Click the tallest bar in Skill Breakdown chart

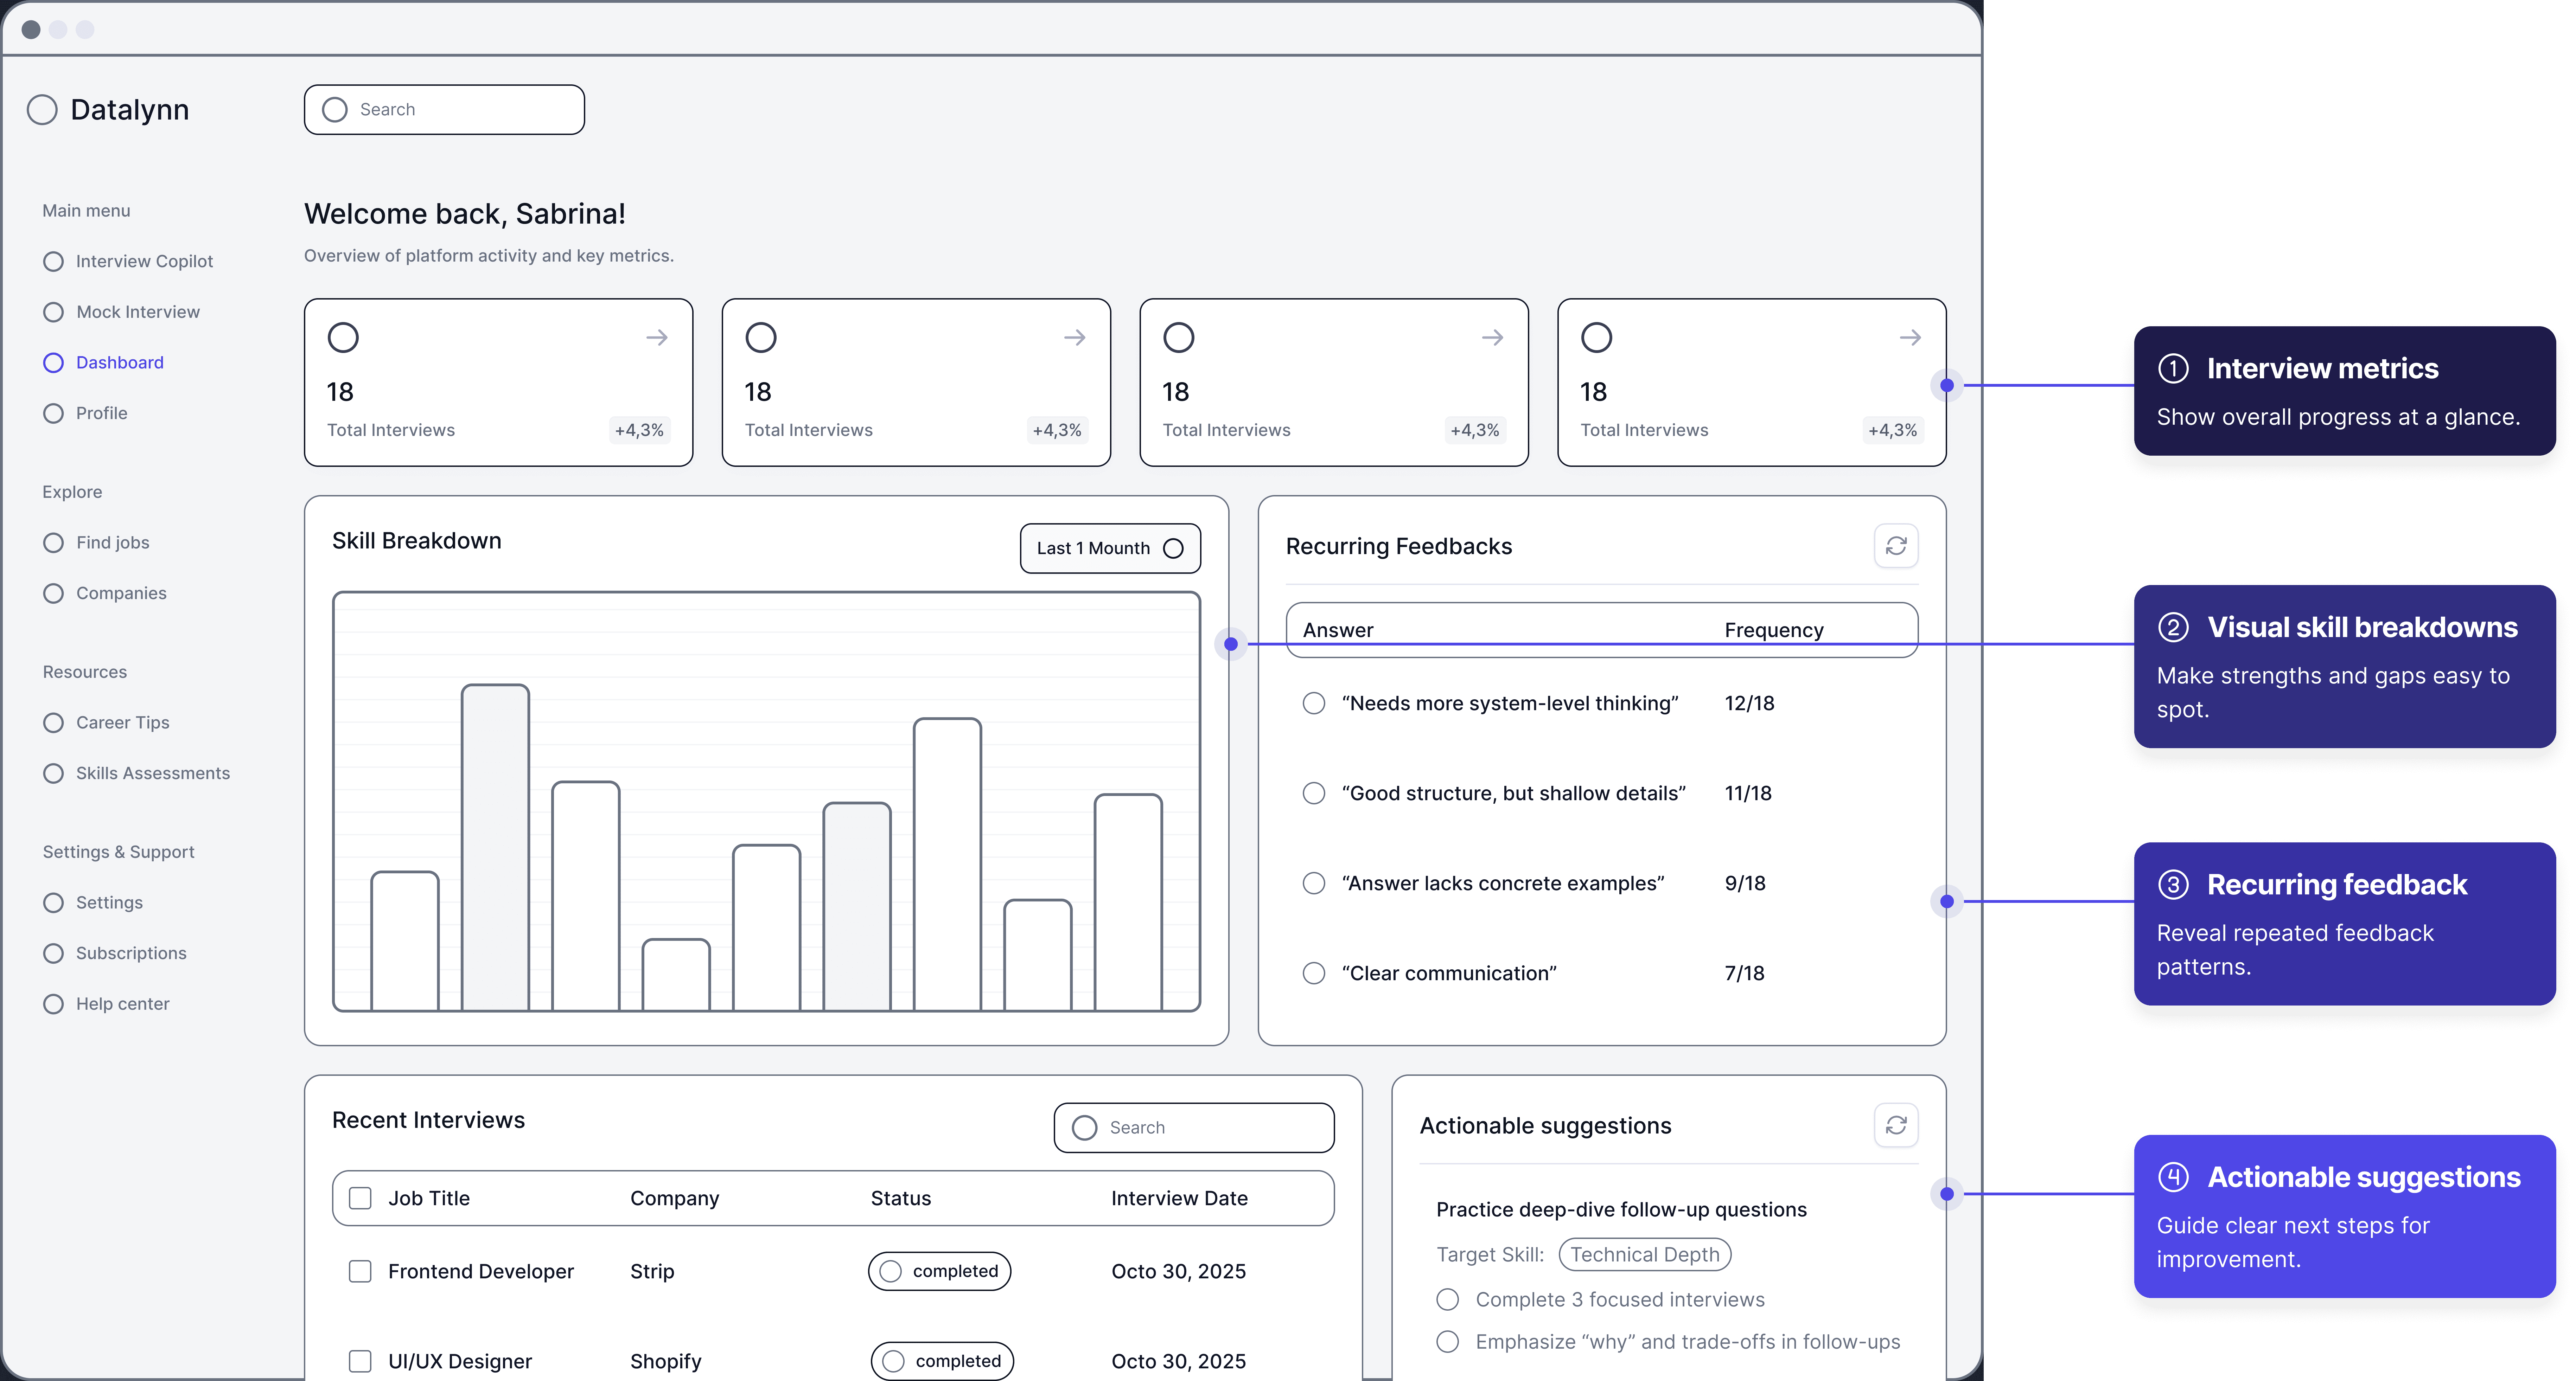coord(495,847)
